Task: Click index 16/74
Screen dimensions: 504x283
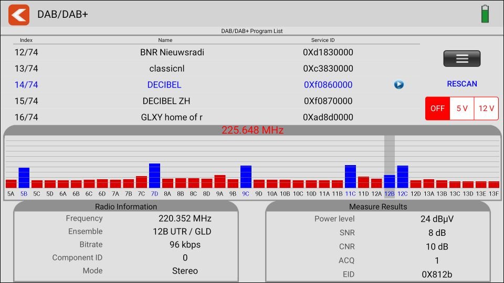Action: coord(26,117)
